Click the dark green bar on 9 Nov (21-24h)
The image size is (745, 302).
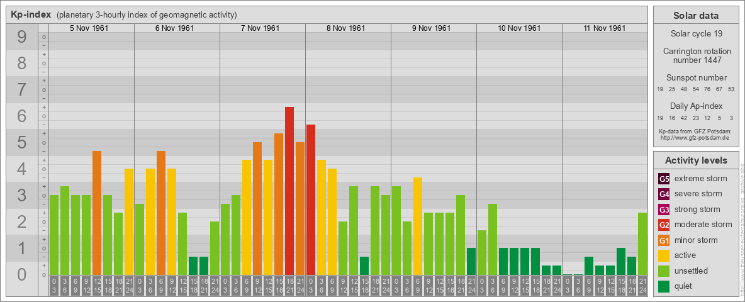[471, 261]
